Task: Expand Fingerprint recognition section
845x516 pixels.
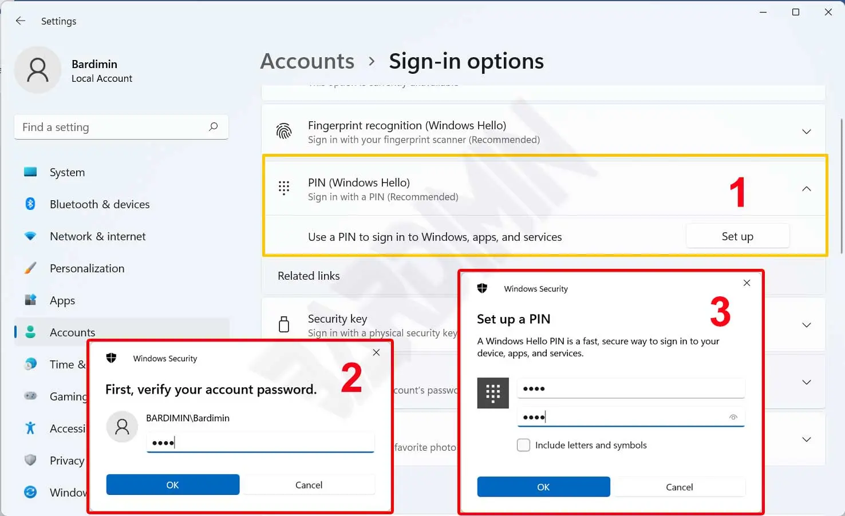Action: pos(806,132)
